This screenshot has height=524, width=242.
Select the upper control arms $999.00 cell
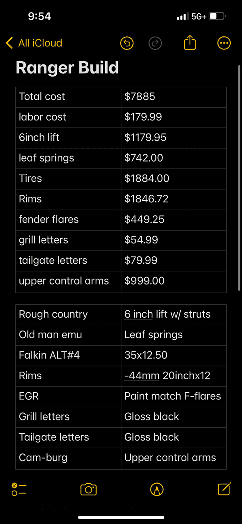tap(173, 281)
